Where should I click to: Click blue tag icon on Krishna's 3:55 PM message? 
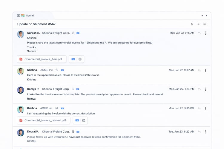(x=62, y=108)
